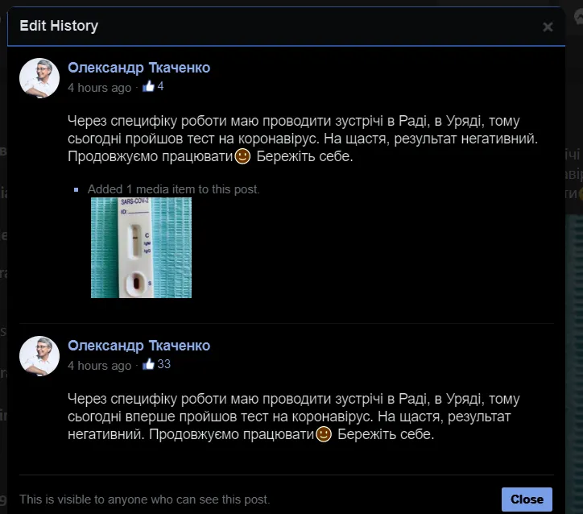Image resolution: width=583 pixels, height=514 pixels.
Task: Click the first entry's '4 hours ago' timestamp
Action: (99, 87)
